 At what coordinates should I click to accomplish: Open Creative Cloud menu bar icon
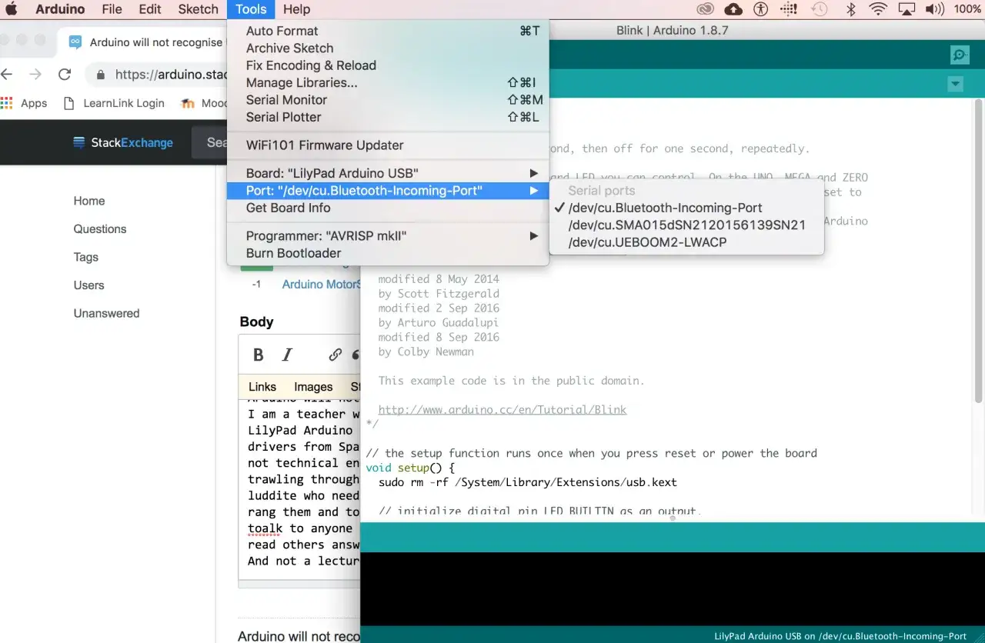(x=705, y=9)
